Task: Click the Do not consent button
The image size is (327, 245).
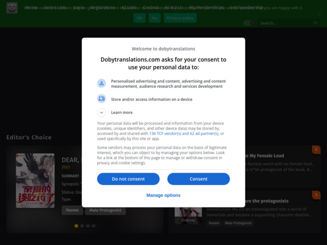Action: coord(128,179)
